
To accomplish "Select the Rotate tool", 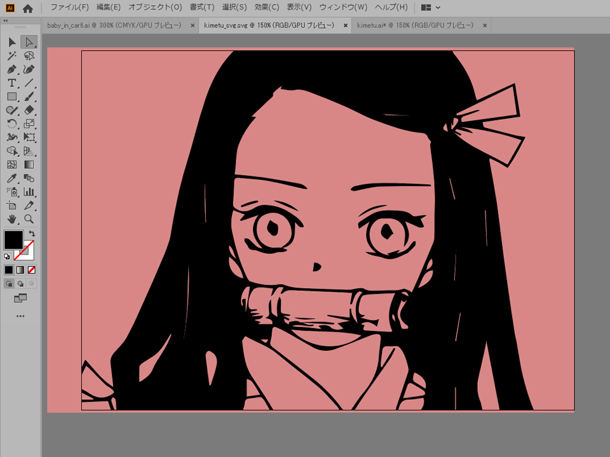I will pyautogui.click(x=12, y=124).
